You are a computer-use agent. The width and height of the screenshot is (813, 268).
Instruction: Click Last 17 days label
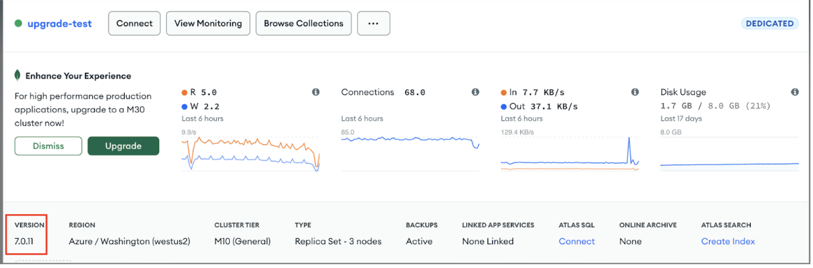pyautogui.click(x=681, y=118)
